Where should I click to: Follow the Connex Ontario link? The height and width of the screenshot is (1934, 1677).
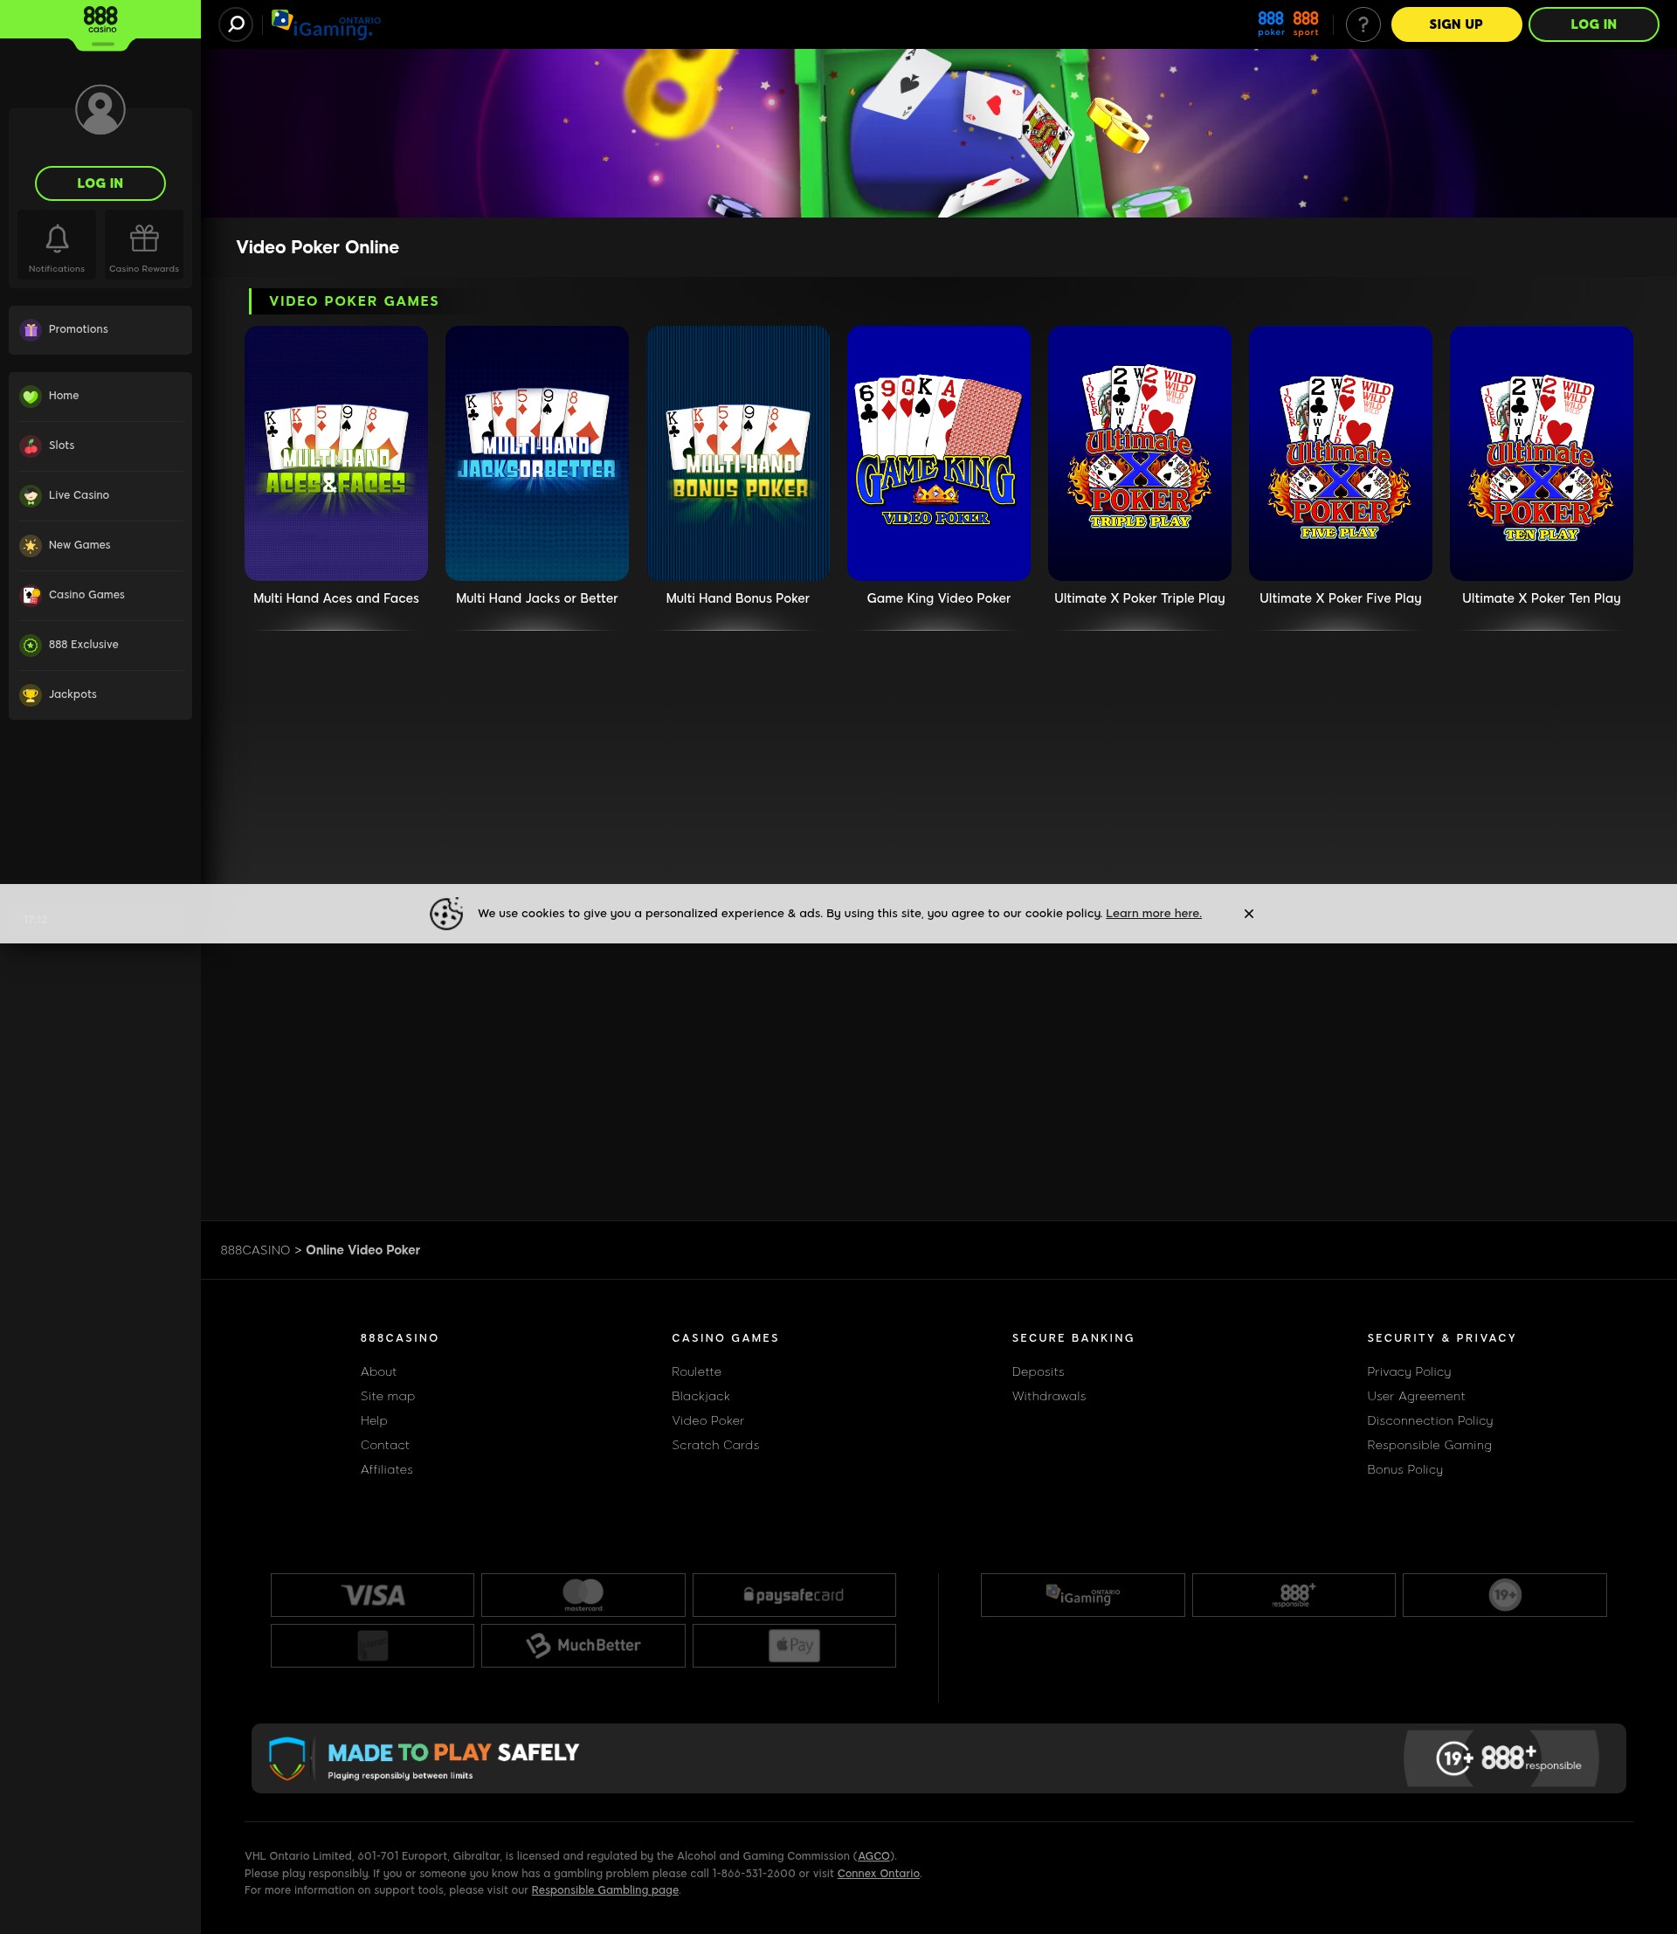(878, 1874)
